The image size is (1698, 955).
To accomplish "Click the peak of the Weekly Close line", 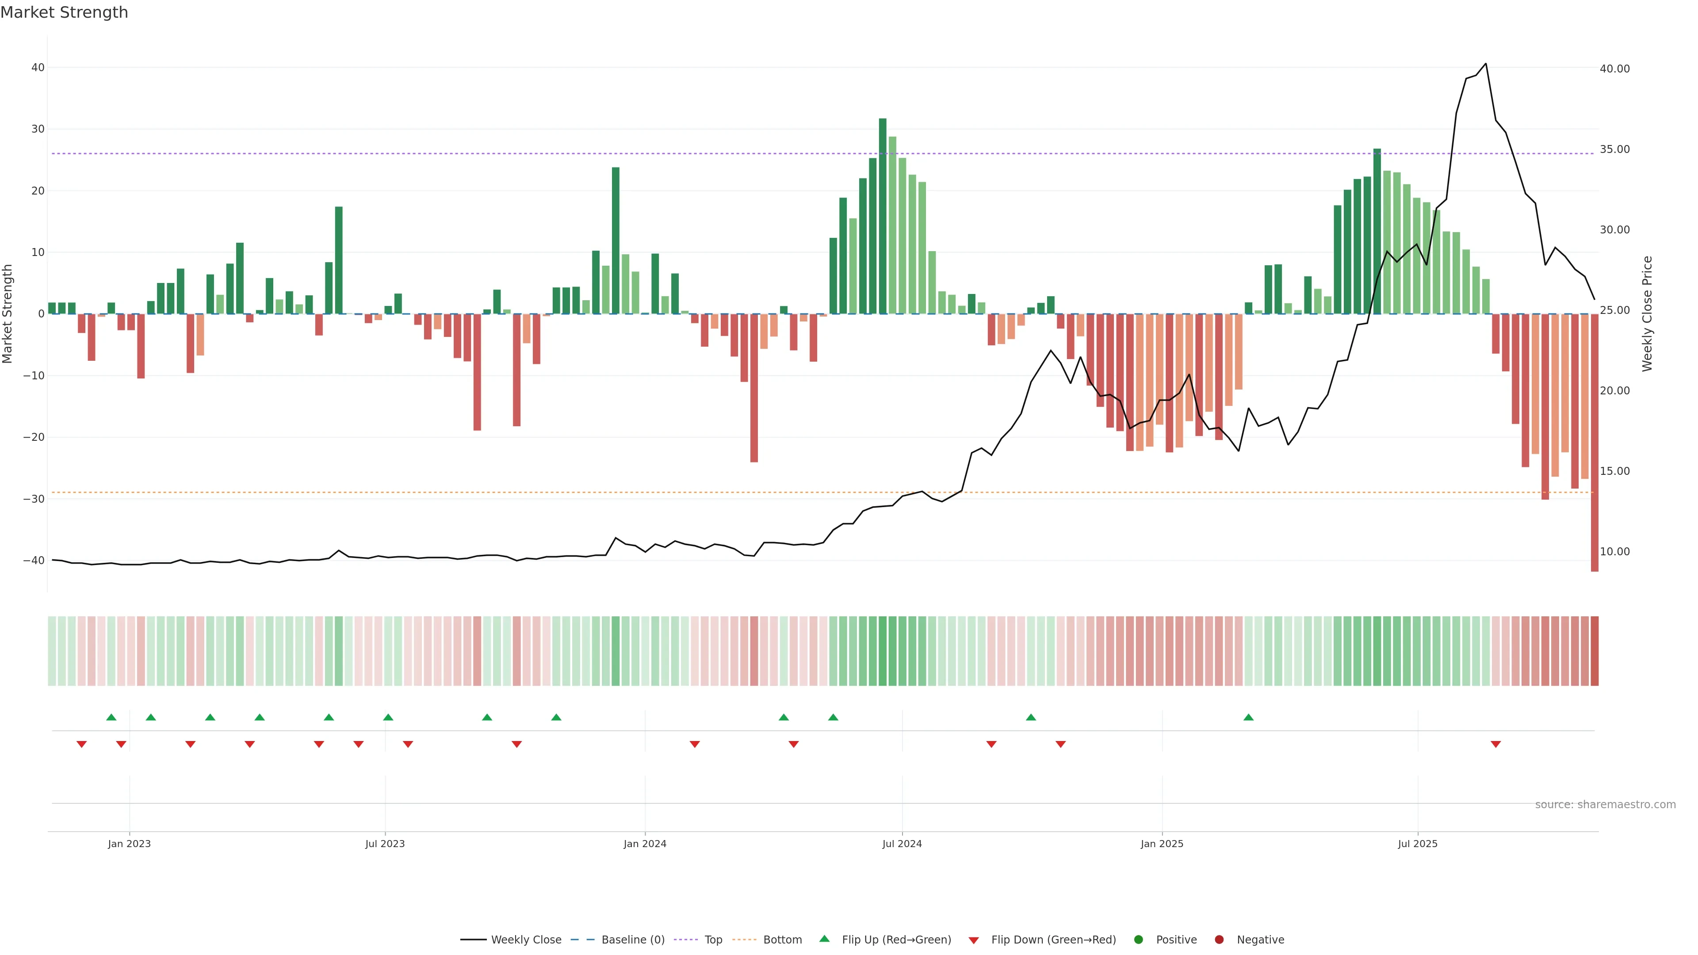I will click(1486, 64).
